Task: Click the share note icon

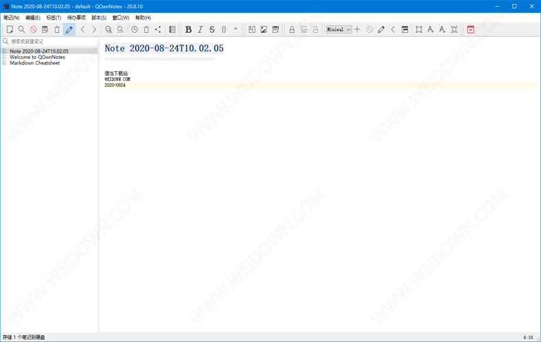Action: (158, 29)
